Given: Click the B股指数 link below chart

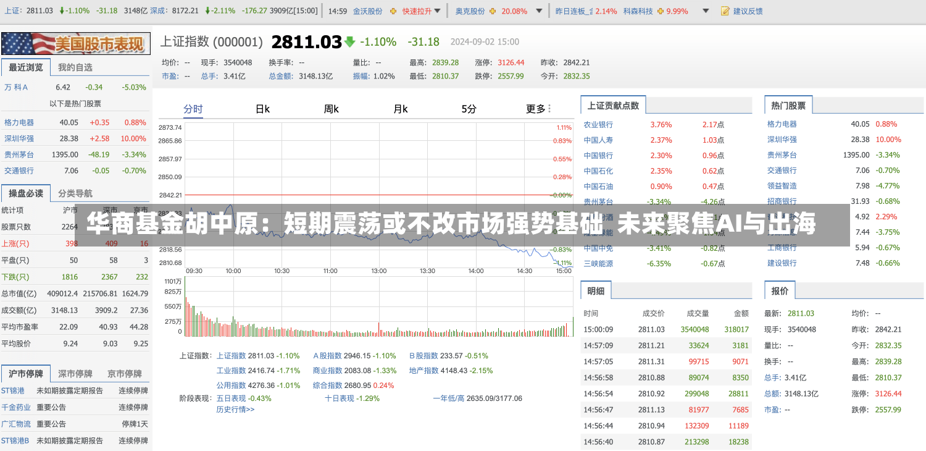Looking at the screenshot, I should 423,355.
